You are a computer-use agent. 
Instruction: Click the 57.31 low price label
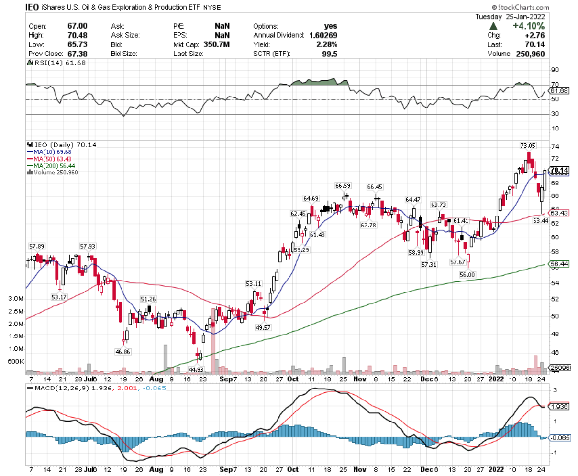click(429, 264)
